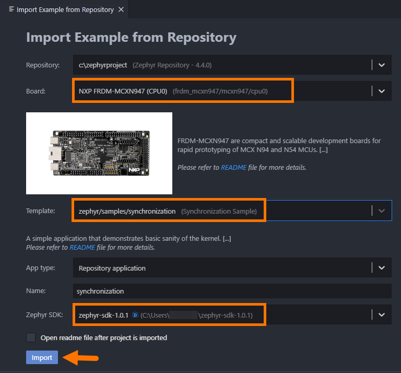Open the Board dropdown with NXP FRDM-MCXN947
This screenshot has height=373, width=401.
tap(232, 91)
